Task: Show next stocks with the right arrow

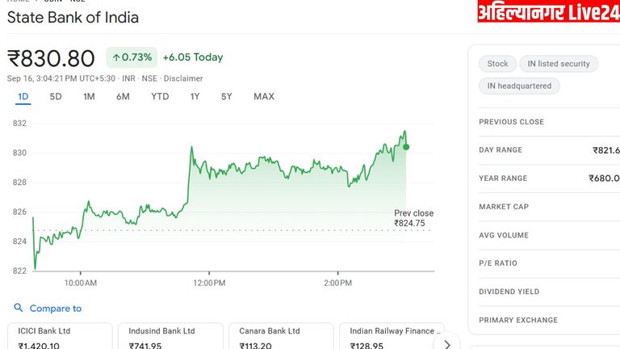Action: 451,340
